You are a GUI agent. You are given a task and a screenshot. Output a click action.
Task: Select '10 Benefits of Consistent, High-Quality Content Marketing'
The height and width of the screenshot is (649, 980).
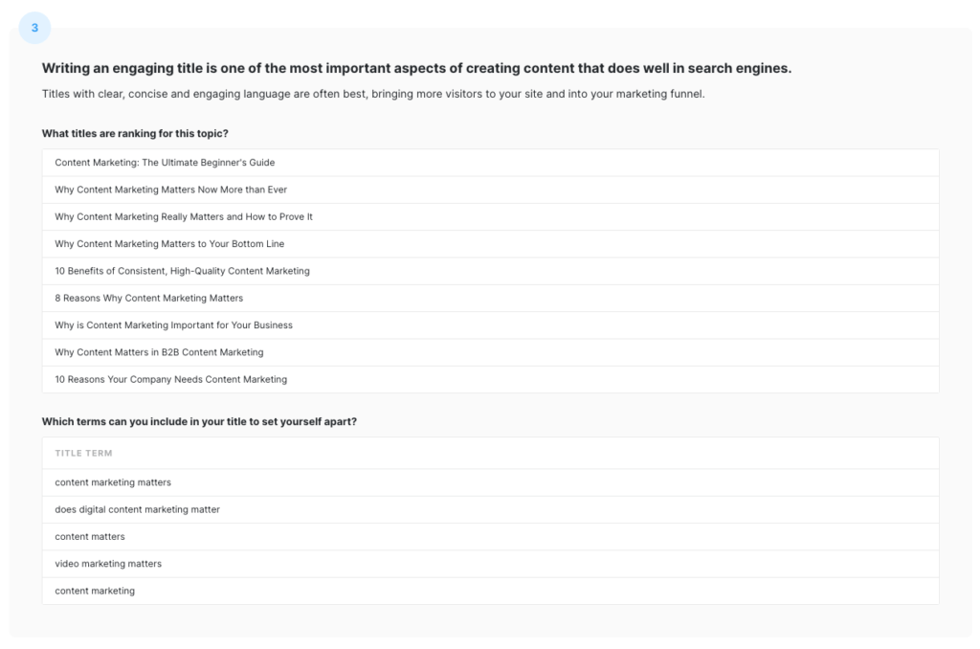point(182,271)
